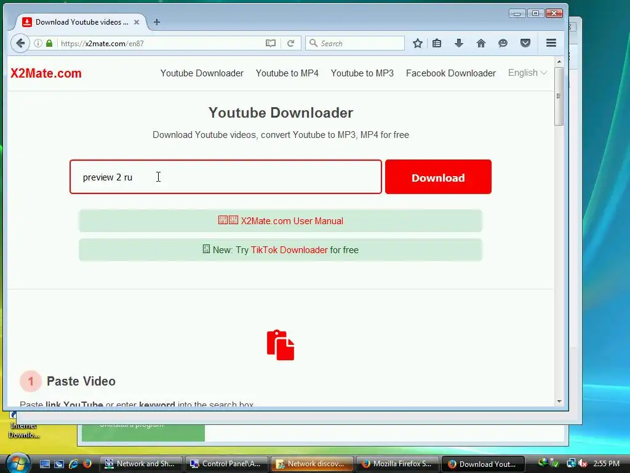
Task: Select the Download Youtube videos tab
Action: (81, 22)
